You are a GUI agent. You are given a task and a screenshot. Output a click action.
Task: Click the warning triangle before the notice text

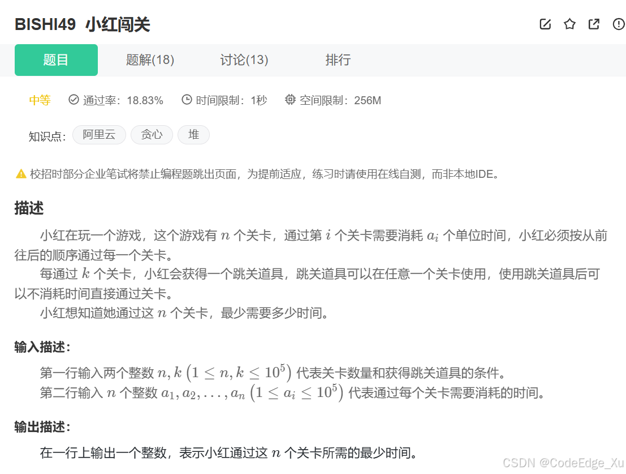tap(19, 174)
